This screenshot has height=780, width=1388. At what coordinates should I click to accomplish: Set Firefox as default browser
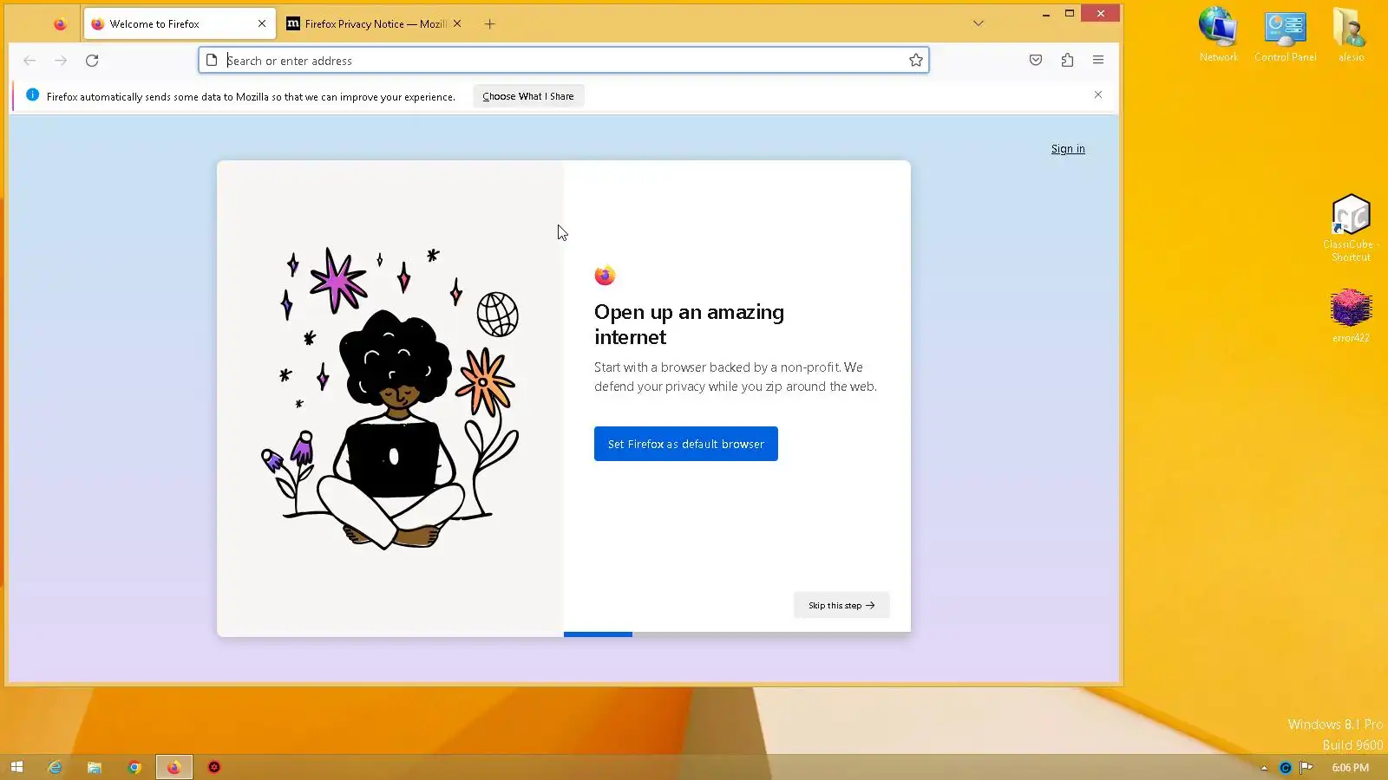coord(686,444)
